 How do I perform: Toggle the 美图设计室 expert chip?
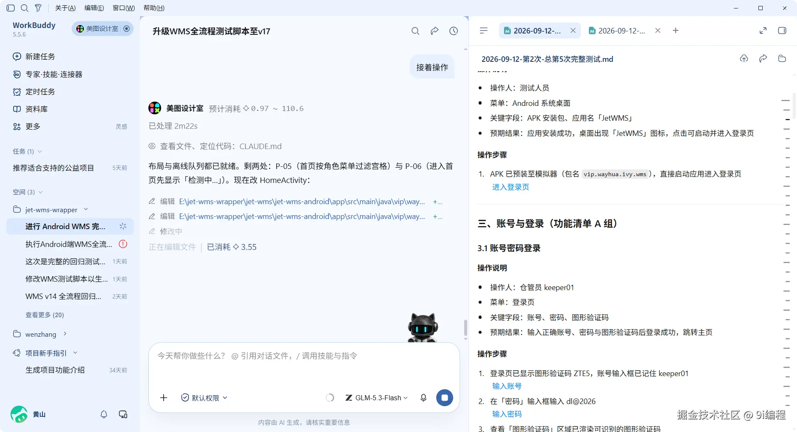[x=103, y=28]
